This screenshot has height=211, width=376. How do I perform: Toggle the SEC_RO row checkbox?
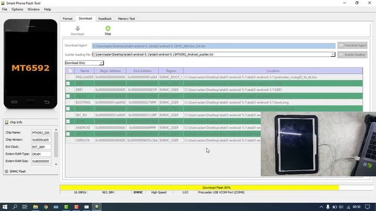(x=68, y=115)
